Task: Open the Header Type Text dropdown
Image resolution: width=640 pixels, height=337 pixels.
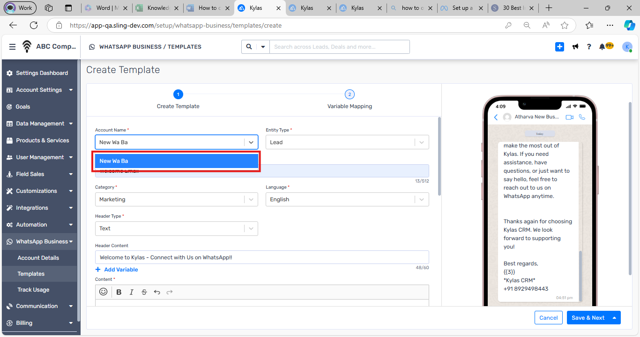Action: tap(177, 228)
